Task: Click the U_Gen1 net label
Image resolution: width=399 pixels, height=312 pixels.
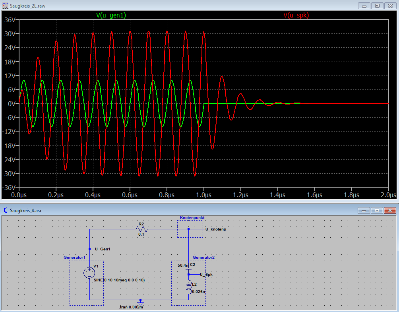Action: point(103,249)
